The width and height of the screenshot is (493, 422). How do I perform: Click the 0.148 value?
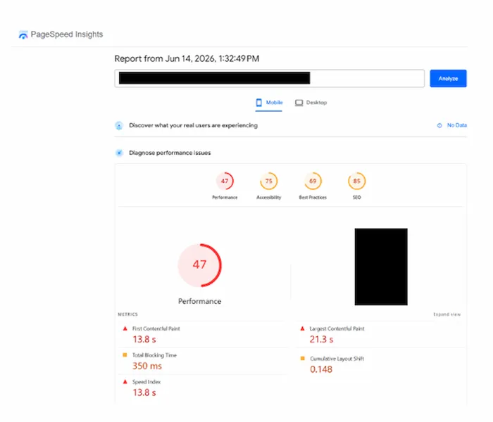point(321,369)
